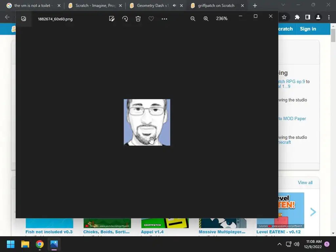This screenshot has height=252, width=336.
Task: Zoom in on the image
Action: 206,19
